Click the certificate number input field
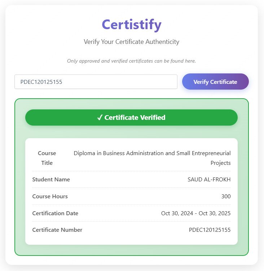The image size is (264, 271). (96, 82)
